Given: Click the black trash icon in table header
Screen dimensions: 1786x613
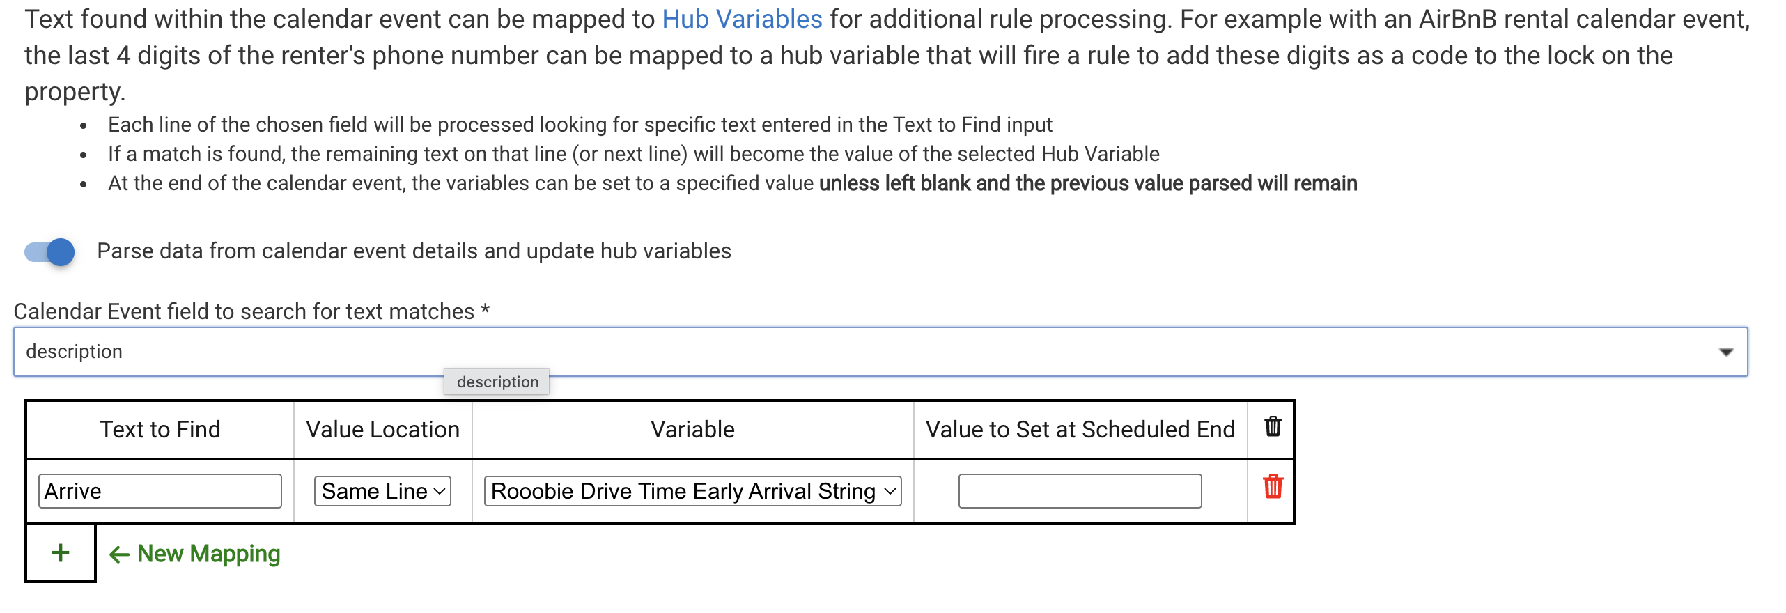Looking at the screenshot, I should [1273, 426].
